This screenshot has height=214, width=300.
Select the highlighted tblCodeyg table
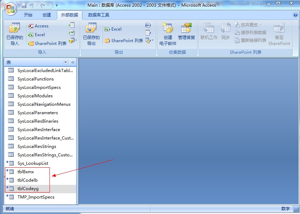tap(40, 189)
